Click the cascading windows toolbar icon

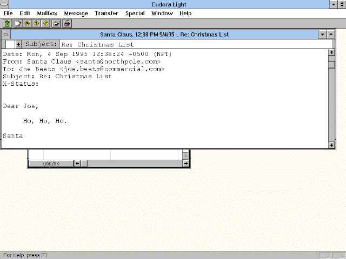point(56,23)
